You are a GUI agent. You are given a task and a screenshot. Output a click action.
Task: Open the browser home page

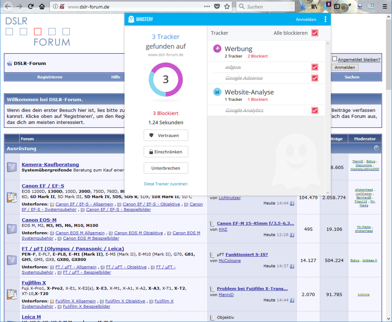click(x=42, y=6)
